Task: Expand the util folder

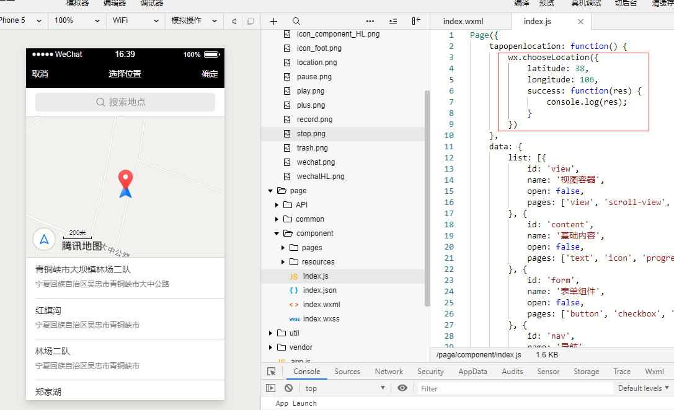Action: point(270,333)
